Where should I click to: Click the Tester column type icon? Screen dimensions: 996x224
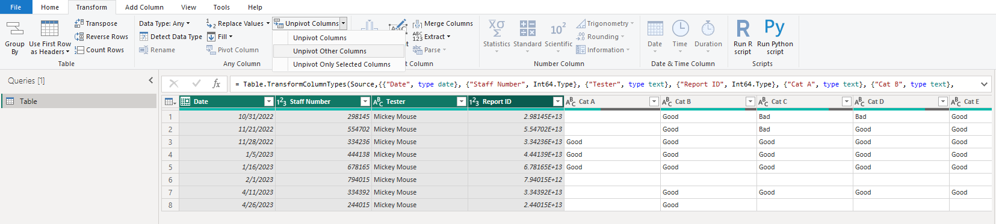(x=378, y=101)
